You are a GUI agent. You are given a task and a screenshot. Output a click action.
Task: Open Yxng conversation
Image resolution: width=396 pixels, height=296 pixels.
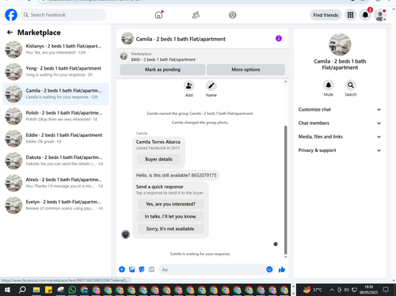click(55, 72)
